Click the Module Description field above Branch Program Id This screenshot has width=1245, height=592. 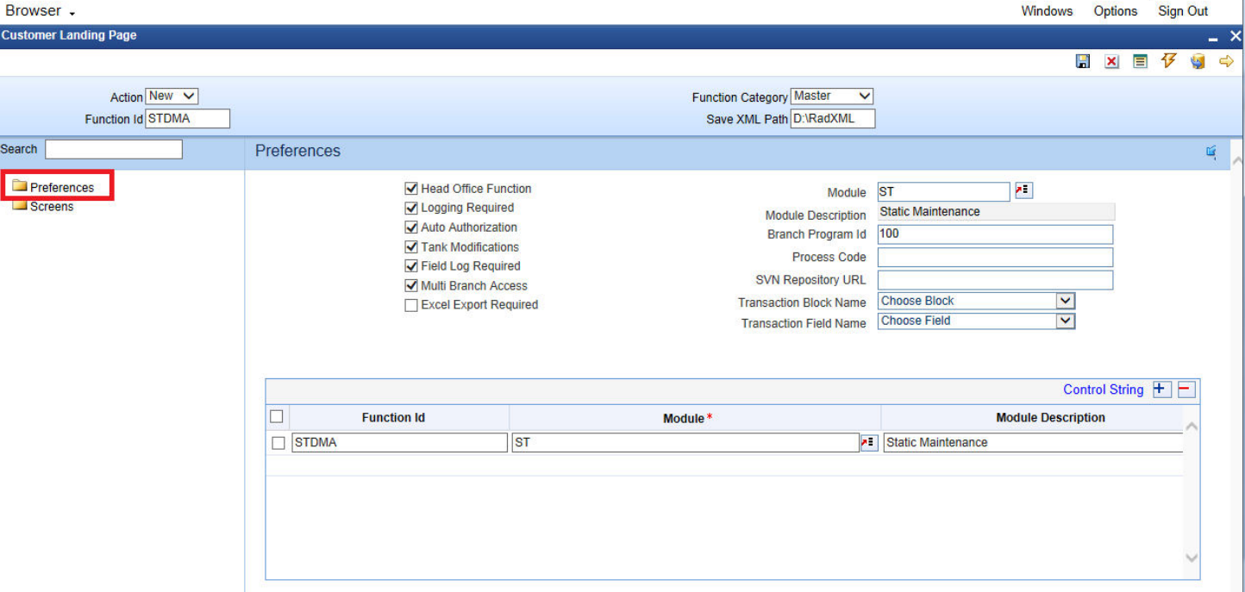click(x=996, y=212)
